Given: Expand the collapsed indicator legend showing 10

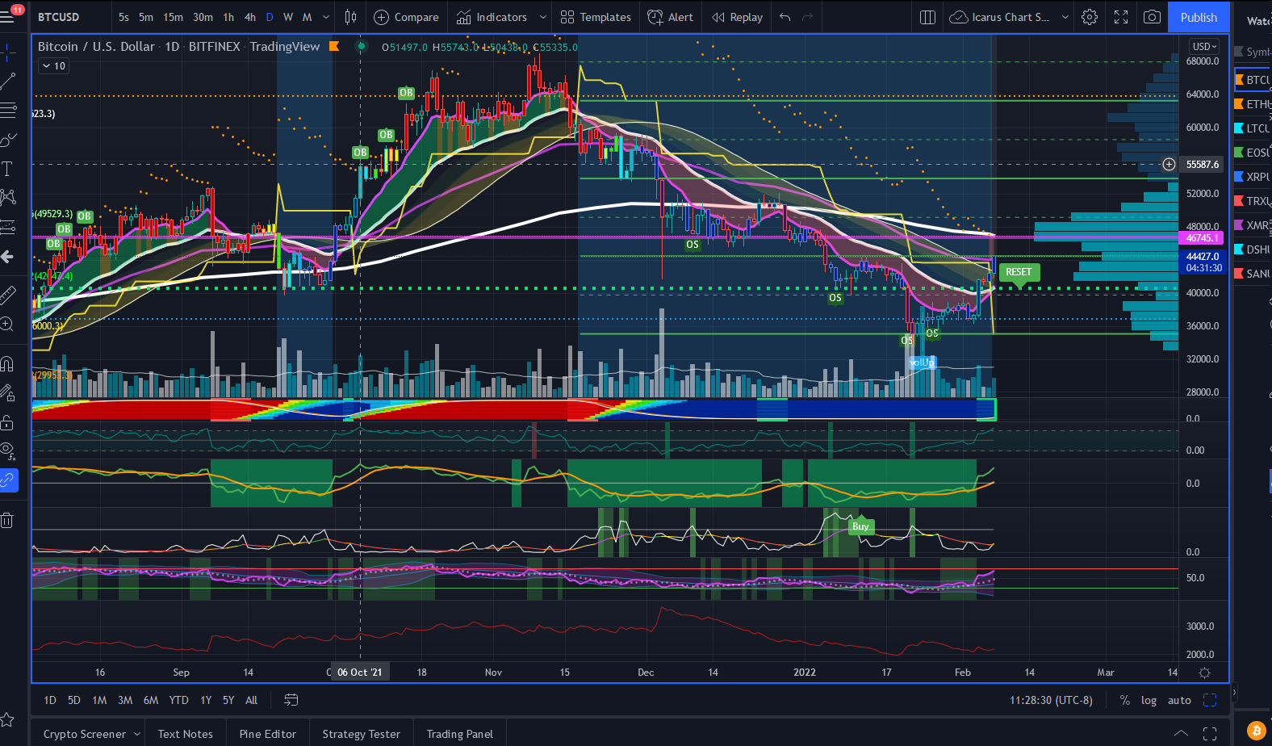Looking at the screenshot, I should click(x=53, y=65).
